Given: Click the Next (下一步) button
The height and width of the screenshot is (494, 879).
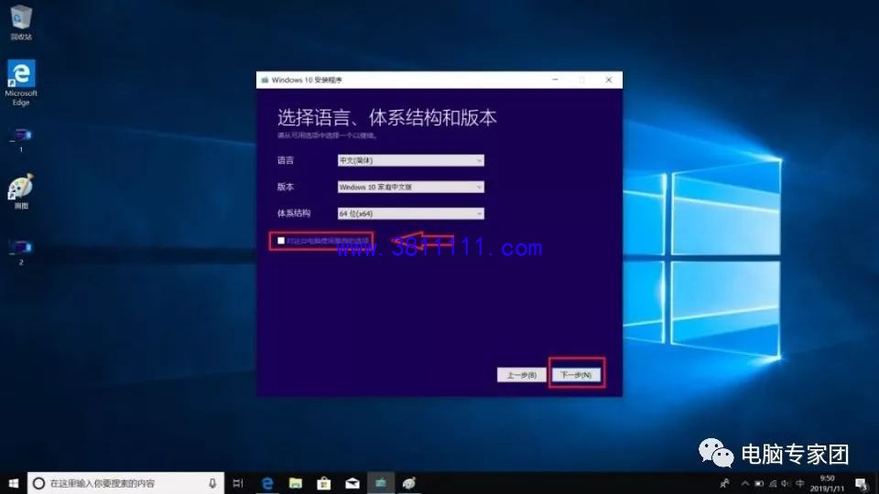Looking at the screenshot, I should (x=576, y=375).
